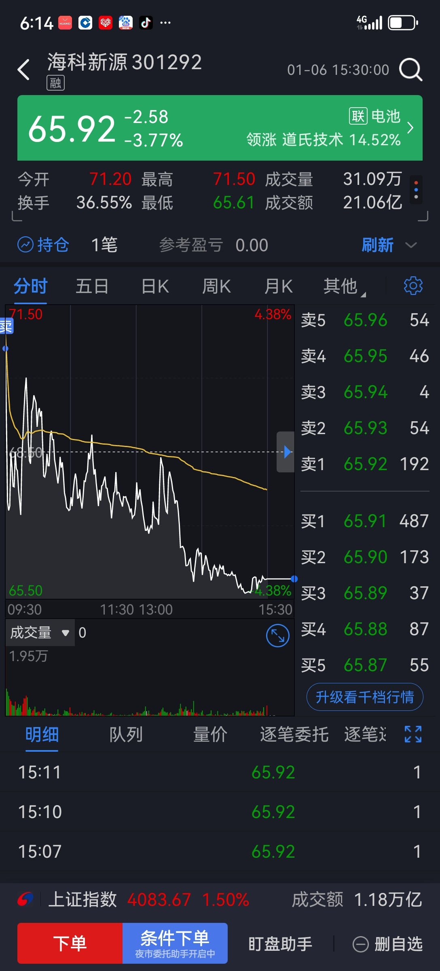The height and width of the screenshot is (971, 440).
Task: Tap the 联 sector linkage badge
Action: pos(358,116)
